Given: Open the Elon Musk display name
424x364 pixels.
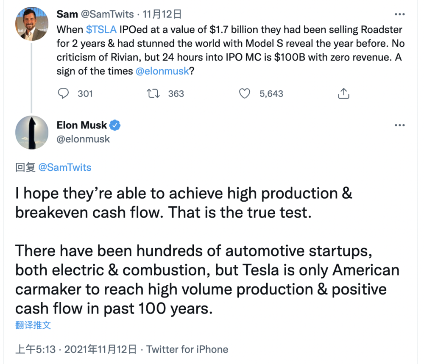Looking at the screenshot, I should (81, 125).
